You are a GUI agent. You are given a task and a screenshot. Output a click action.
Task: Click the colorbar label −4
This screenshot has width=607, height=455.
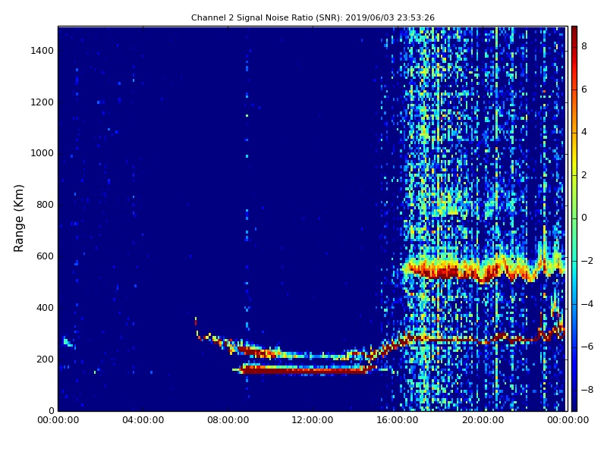(587, 304)
